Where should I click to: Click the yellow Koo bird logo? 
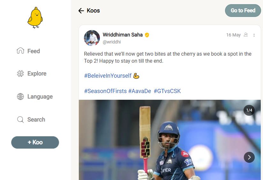pyautogui.click(x=35, y=18)
